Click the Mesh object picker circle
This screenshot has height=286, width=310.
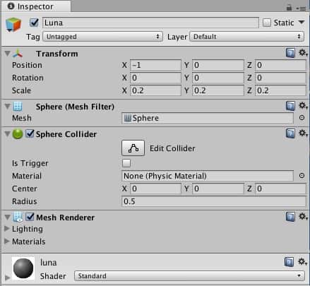point(302,118)
